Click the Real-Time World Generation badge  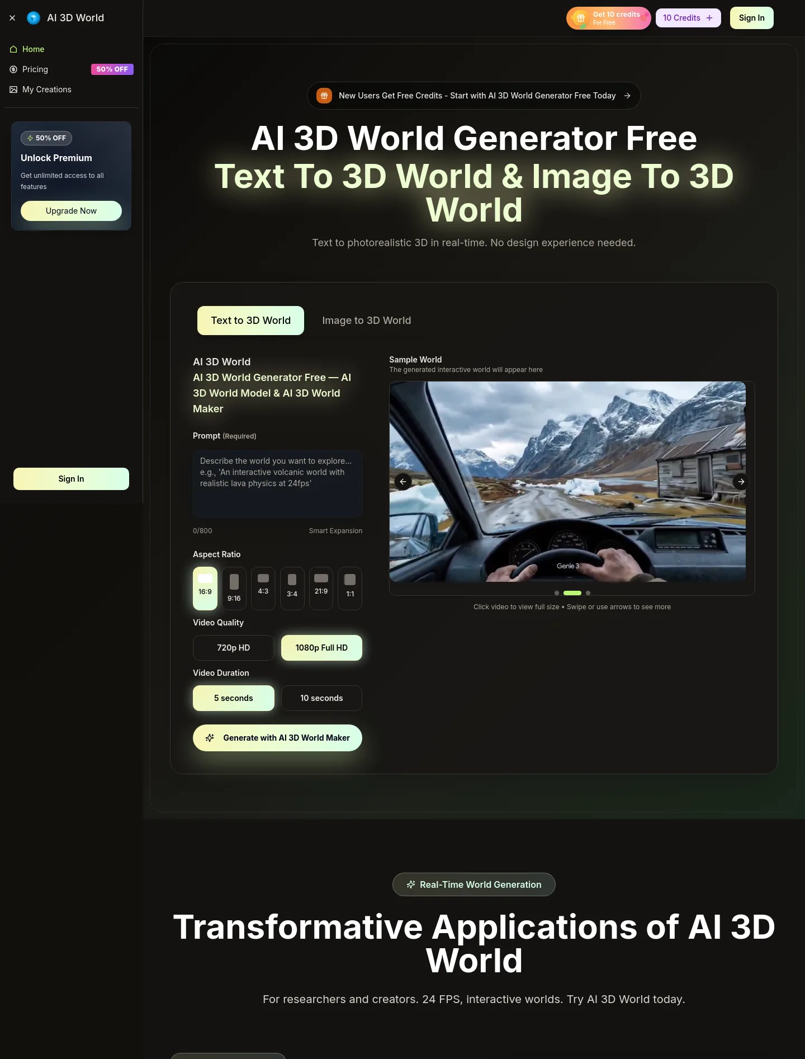click(474, 884)
